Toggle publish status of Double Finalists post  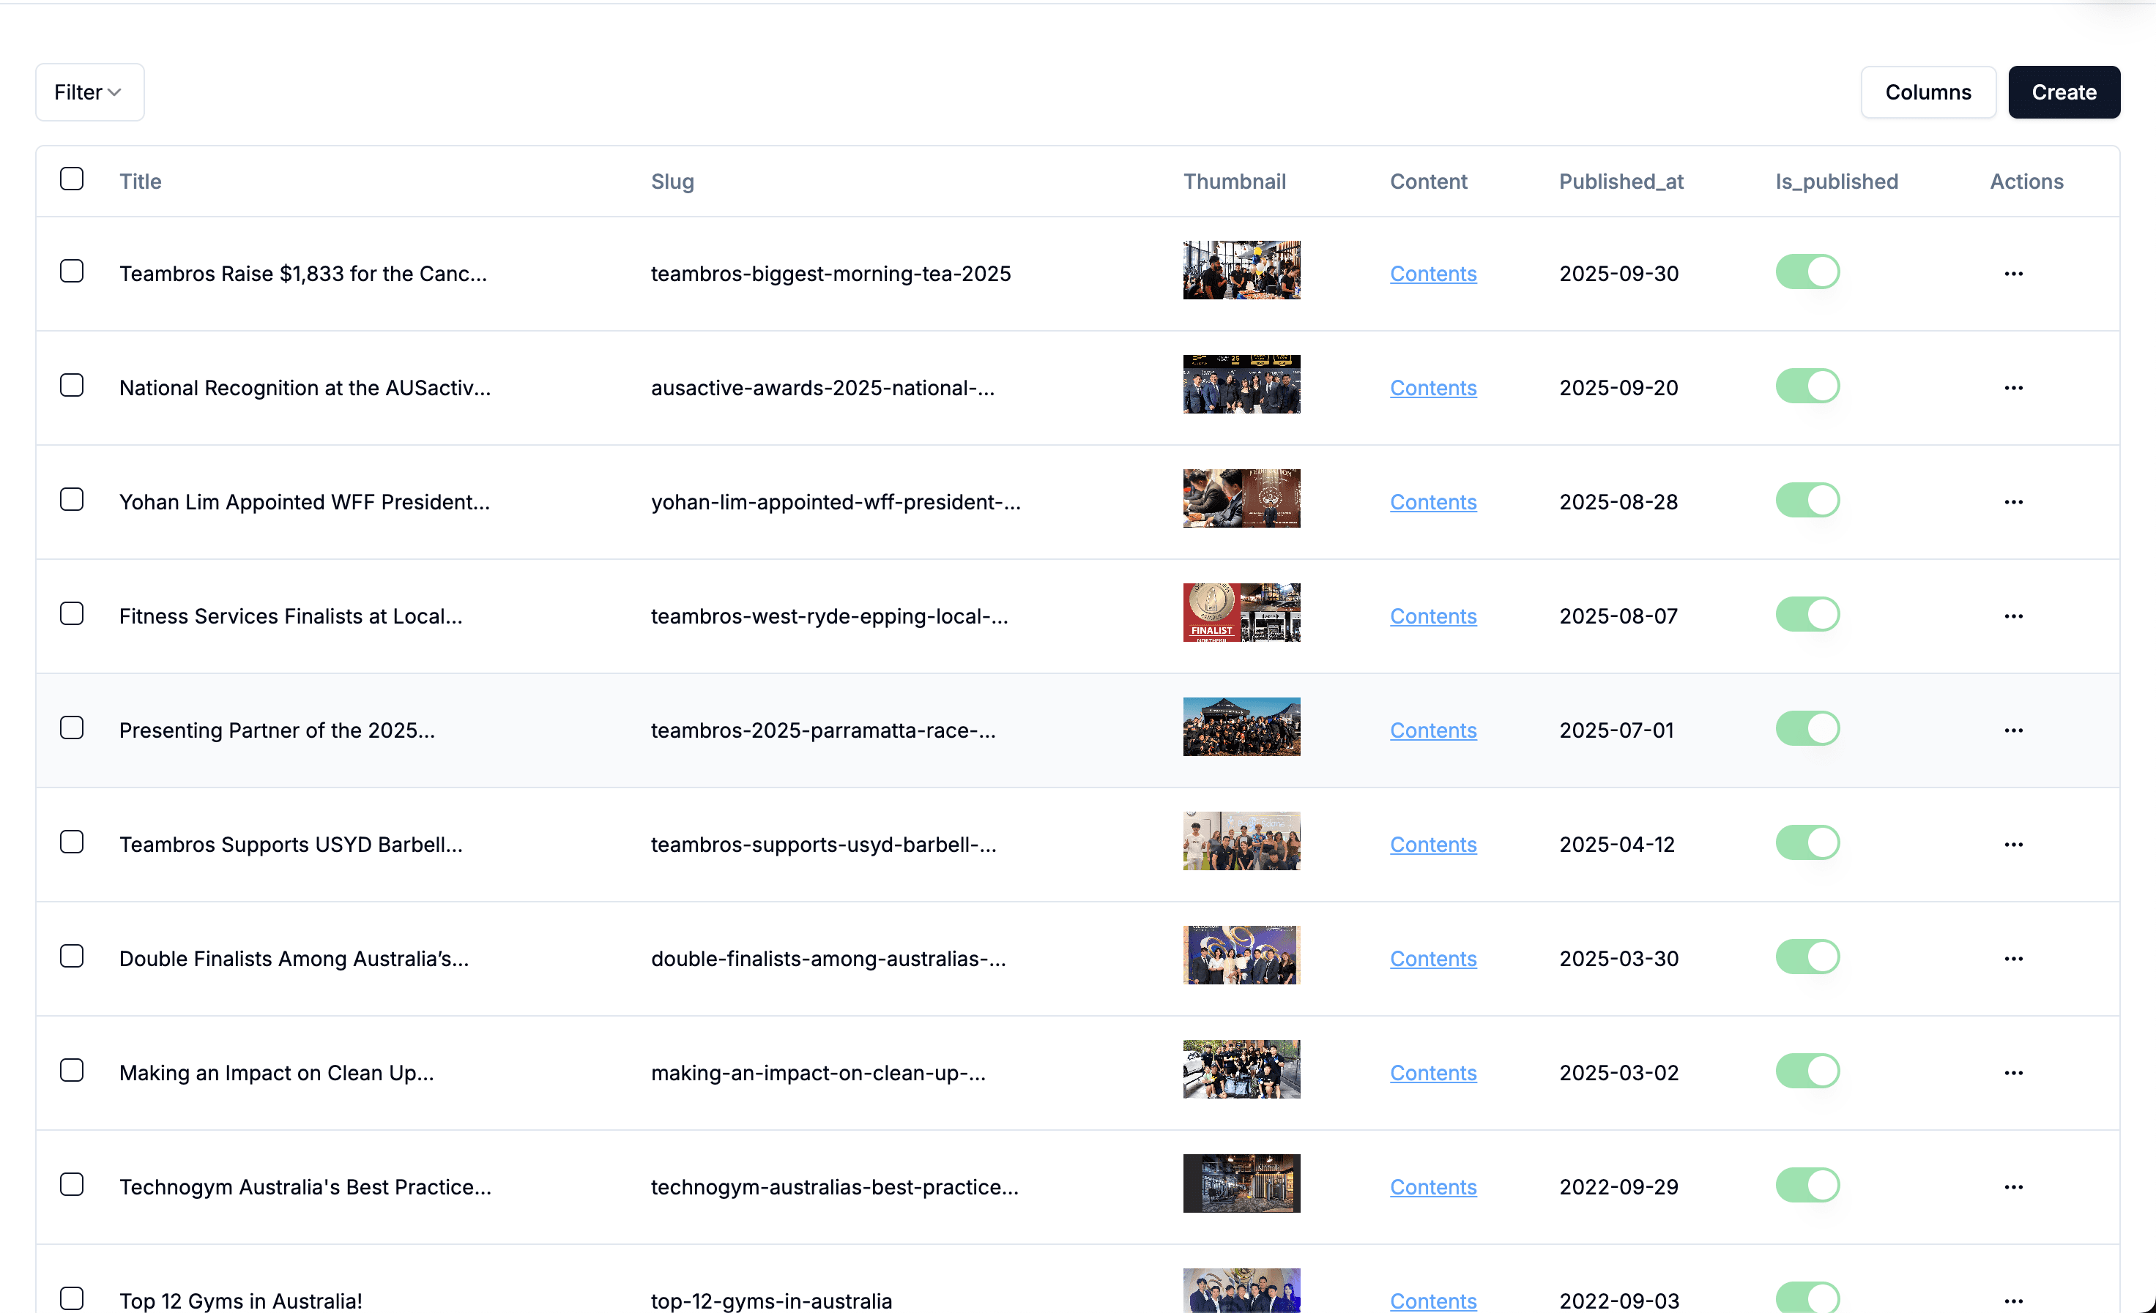[1807, 957]
